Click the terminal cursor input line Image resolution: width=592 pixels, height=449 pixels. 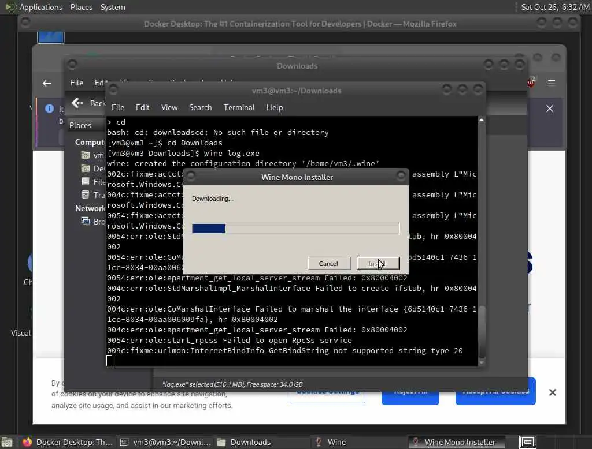pos(109,361)
